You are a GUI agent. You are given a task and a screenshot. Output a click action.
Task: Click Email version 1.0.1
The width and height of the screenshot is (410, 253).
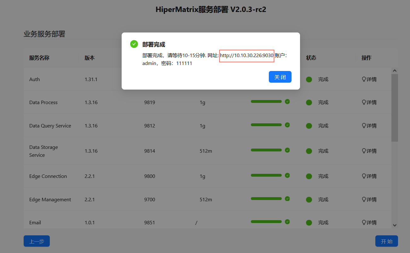tap(90, 223)
